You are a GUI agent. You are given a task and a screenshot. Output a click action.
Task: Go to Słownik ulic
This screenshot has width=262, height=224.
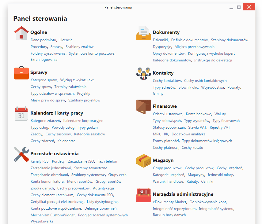(x=188, y=87)
